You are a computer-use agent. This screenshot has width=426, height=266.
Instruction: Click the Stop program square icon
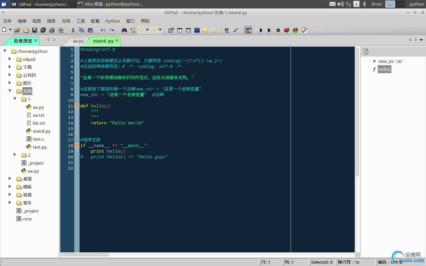coord(278,30)
